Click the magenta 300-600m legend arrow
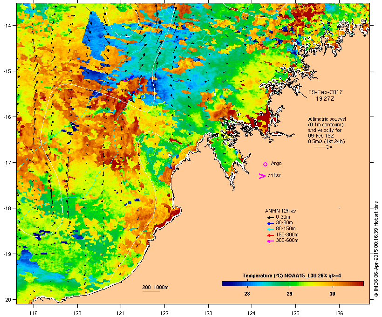Image resolution: width=382 pixels, height=317 pixels. click(x=270, y=241)
